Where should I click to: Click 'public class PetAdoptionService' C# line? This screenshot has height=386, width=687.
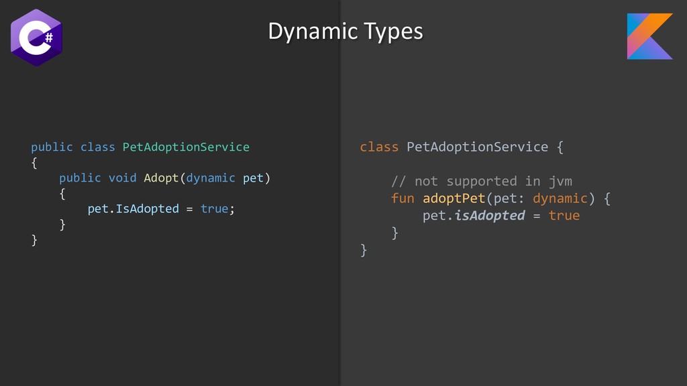tap(140, 147)
